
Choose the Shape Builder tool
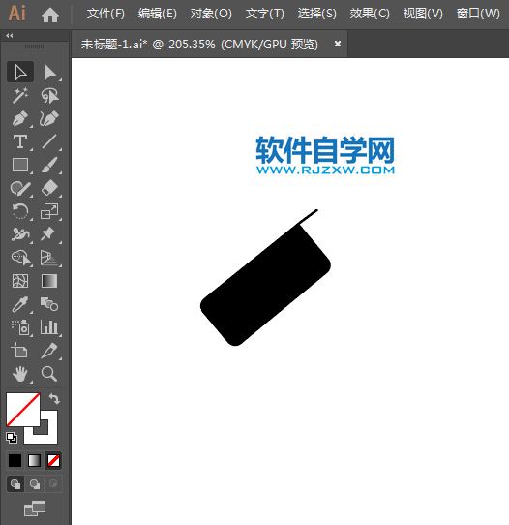coord(20,258)
